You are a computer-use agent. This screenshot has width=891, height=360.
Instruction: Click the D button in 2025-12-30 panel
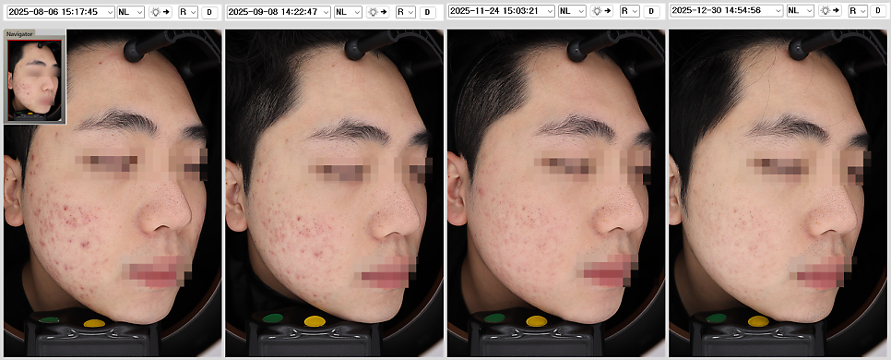point(879,11)
